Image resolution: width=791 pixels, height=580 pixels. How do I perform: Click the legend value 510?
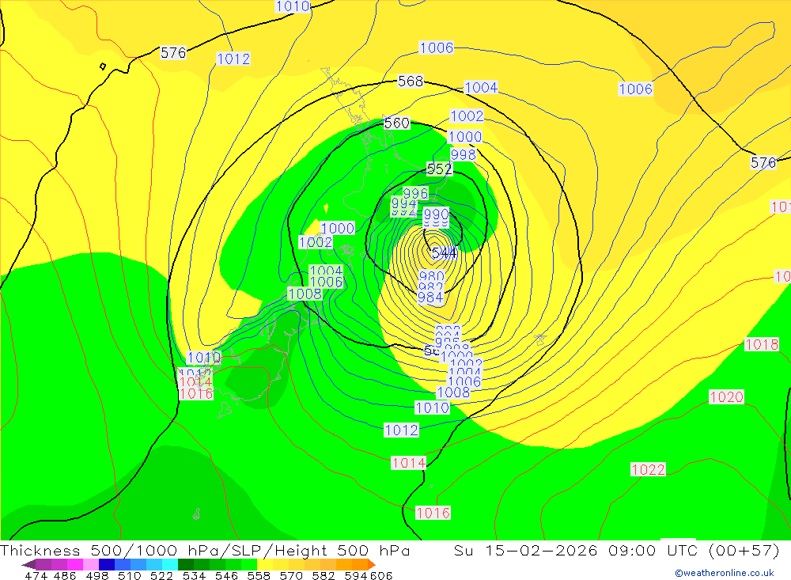130,575
